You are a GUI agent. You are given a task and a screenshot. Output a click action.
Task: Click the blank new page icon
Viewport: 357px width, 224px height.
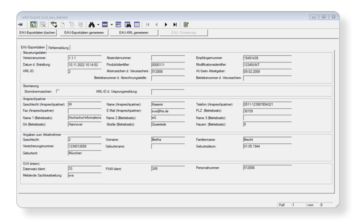63,25
